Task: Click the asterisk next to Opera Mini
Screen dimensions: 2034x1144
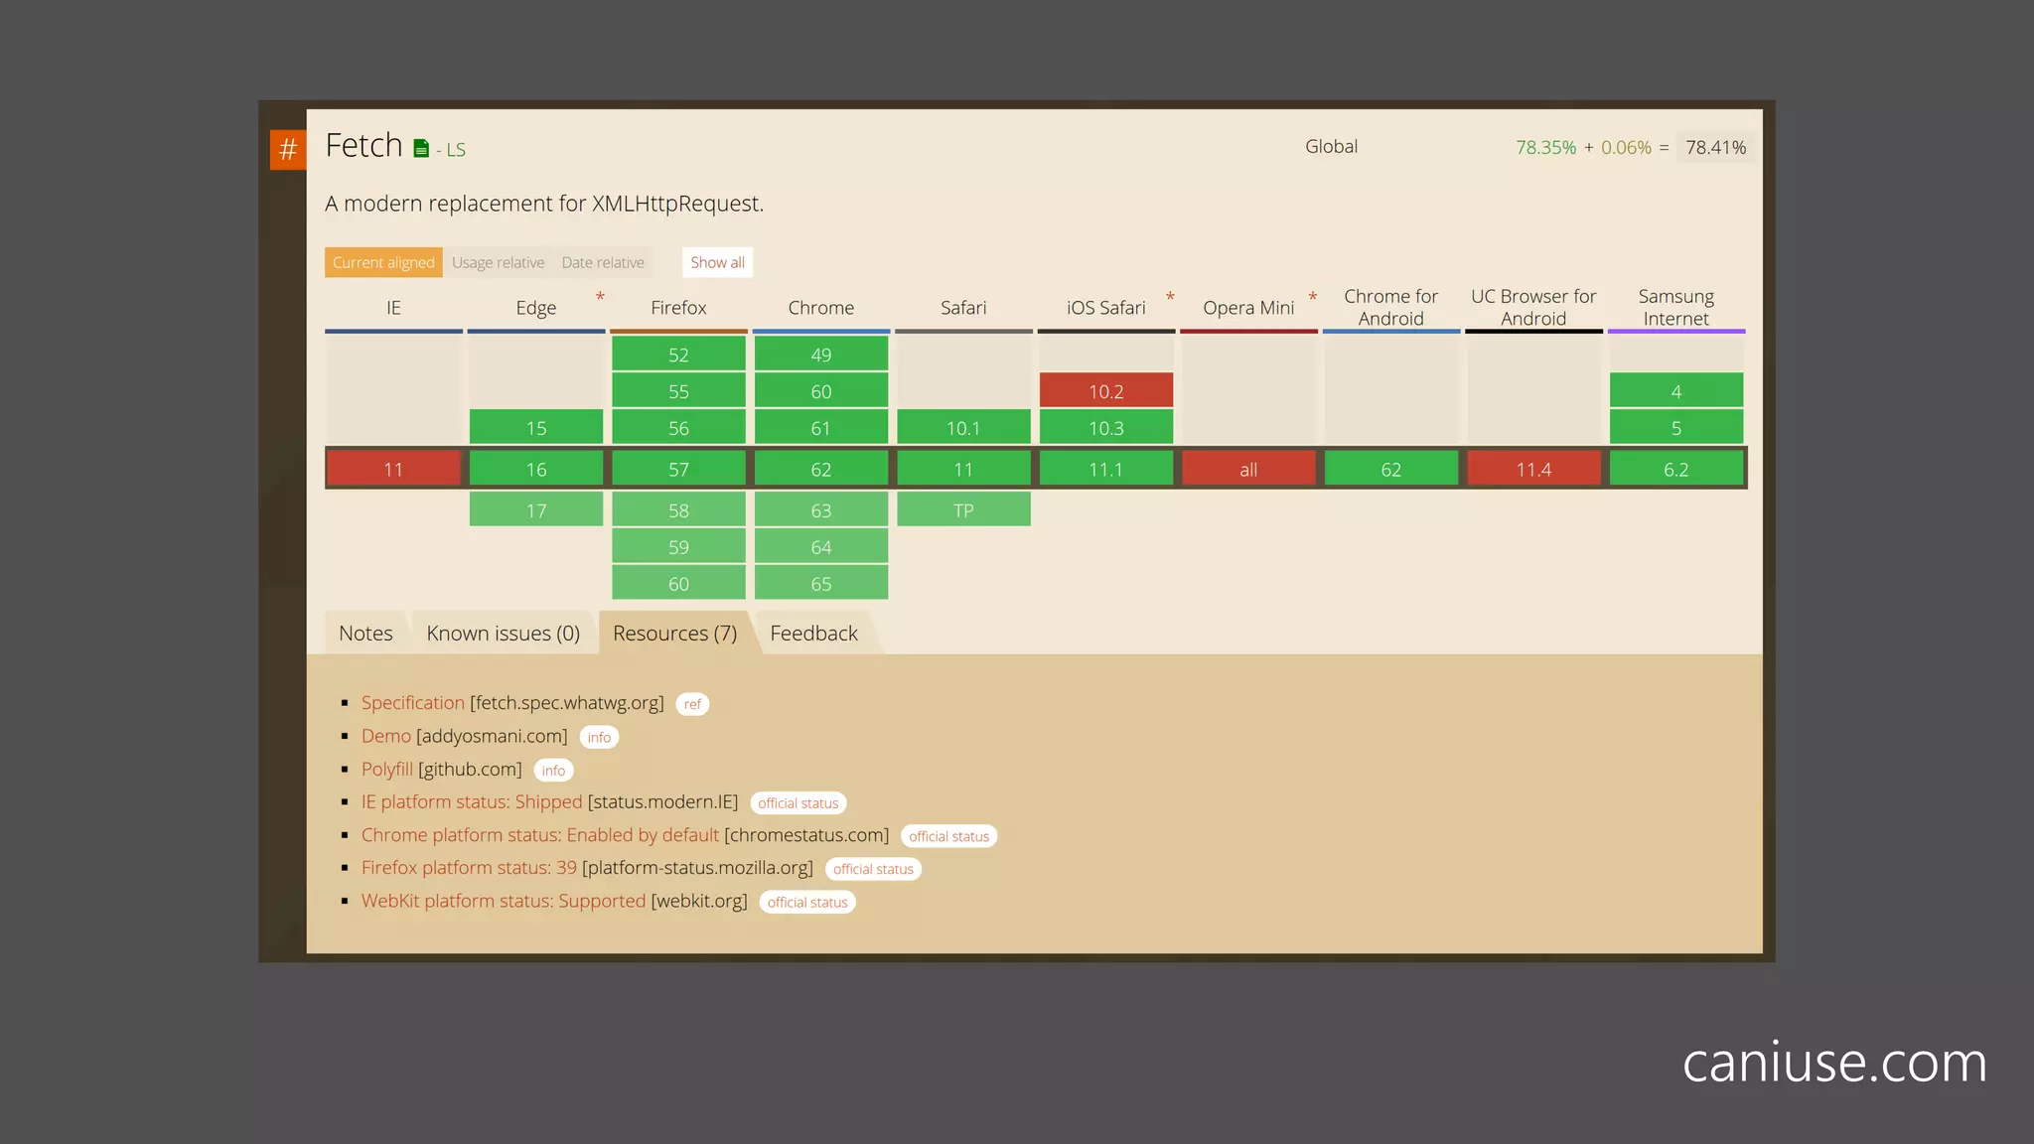Action: [1312, 297]
